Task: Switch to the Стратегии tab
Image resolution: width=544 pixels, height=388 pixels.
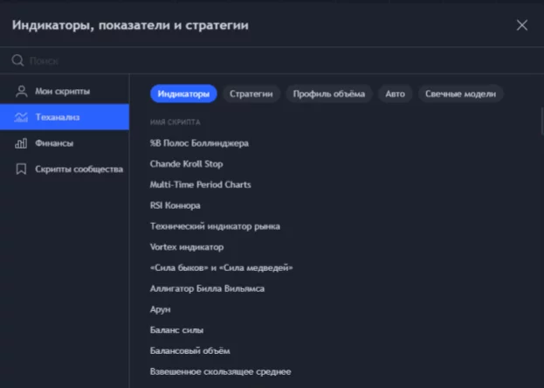Action: coord(251,94)
